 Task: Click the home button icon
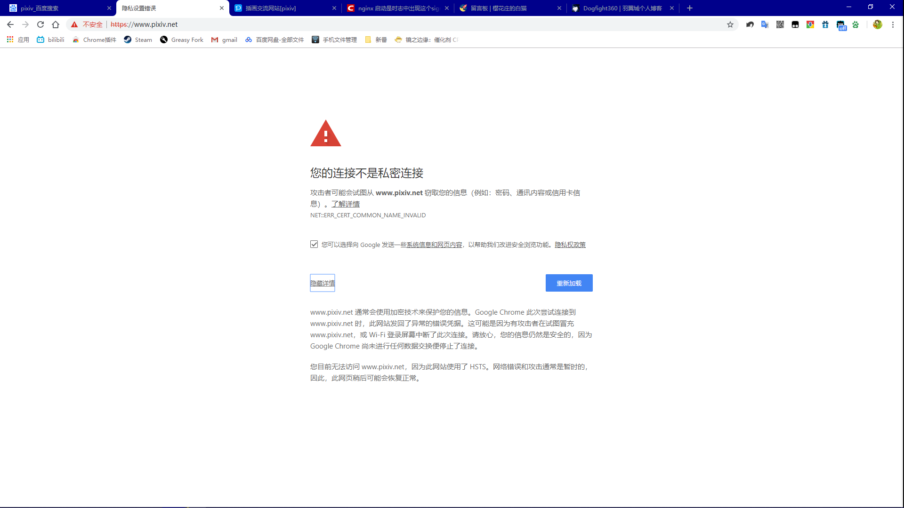(x=56, y=24)
